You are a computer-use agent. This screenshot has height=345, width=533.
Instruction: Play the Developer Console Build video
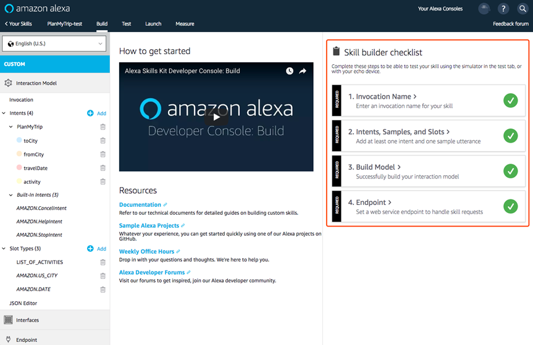tap(216, 117)
